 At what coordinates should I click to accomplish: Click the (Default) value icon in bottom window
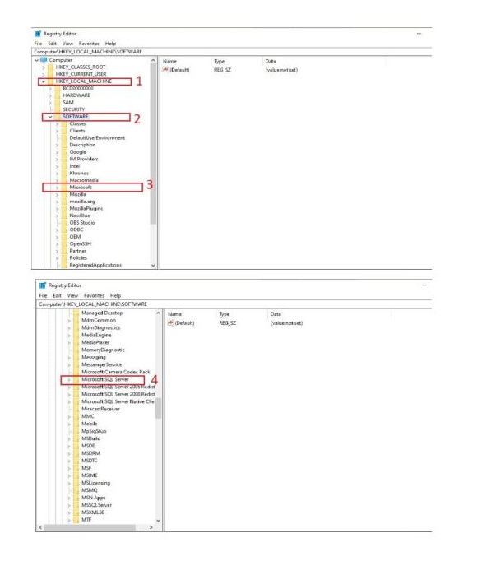(x=170, y=323)
